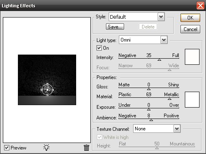206x154 pixels.
Task: Click the Height value 50
Action: 157,144
